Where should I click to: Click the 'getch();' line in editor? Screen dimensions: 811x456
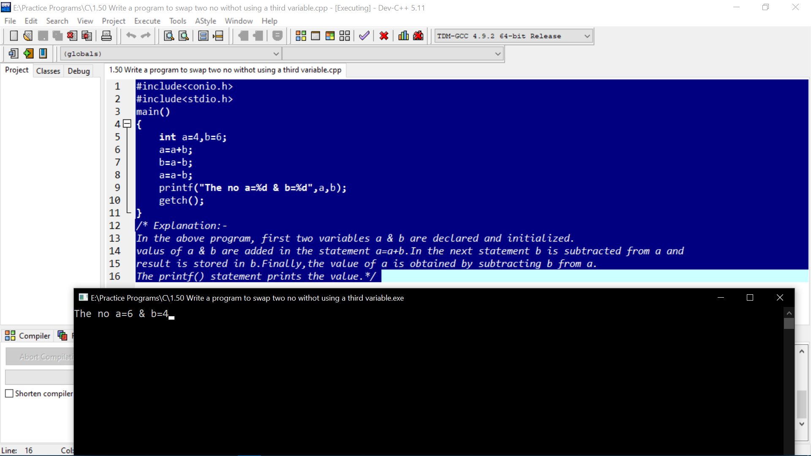[x=181, y=200]
